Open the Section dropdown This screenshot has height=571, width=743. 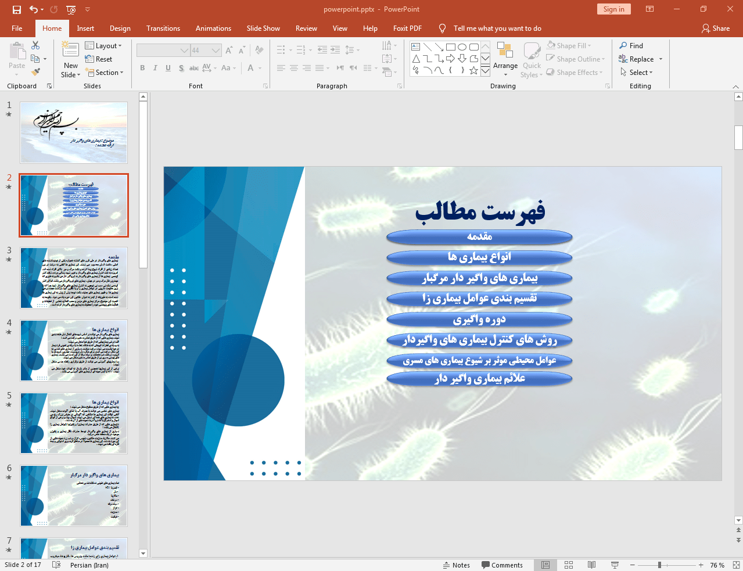click(105, 73)
